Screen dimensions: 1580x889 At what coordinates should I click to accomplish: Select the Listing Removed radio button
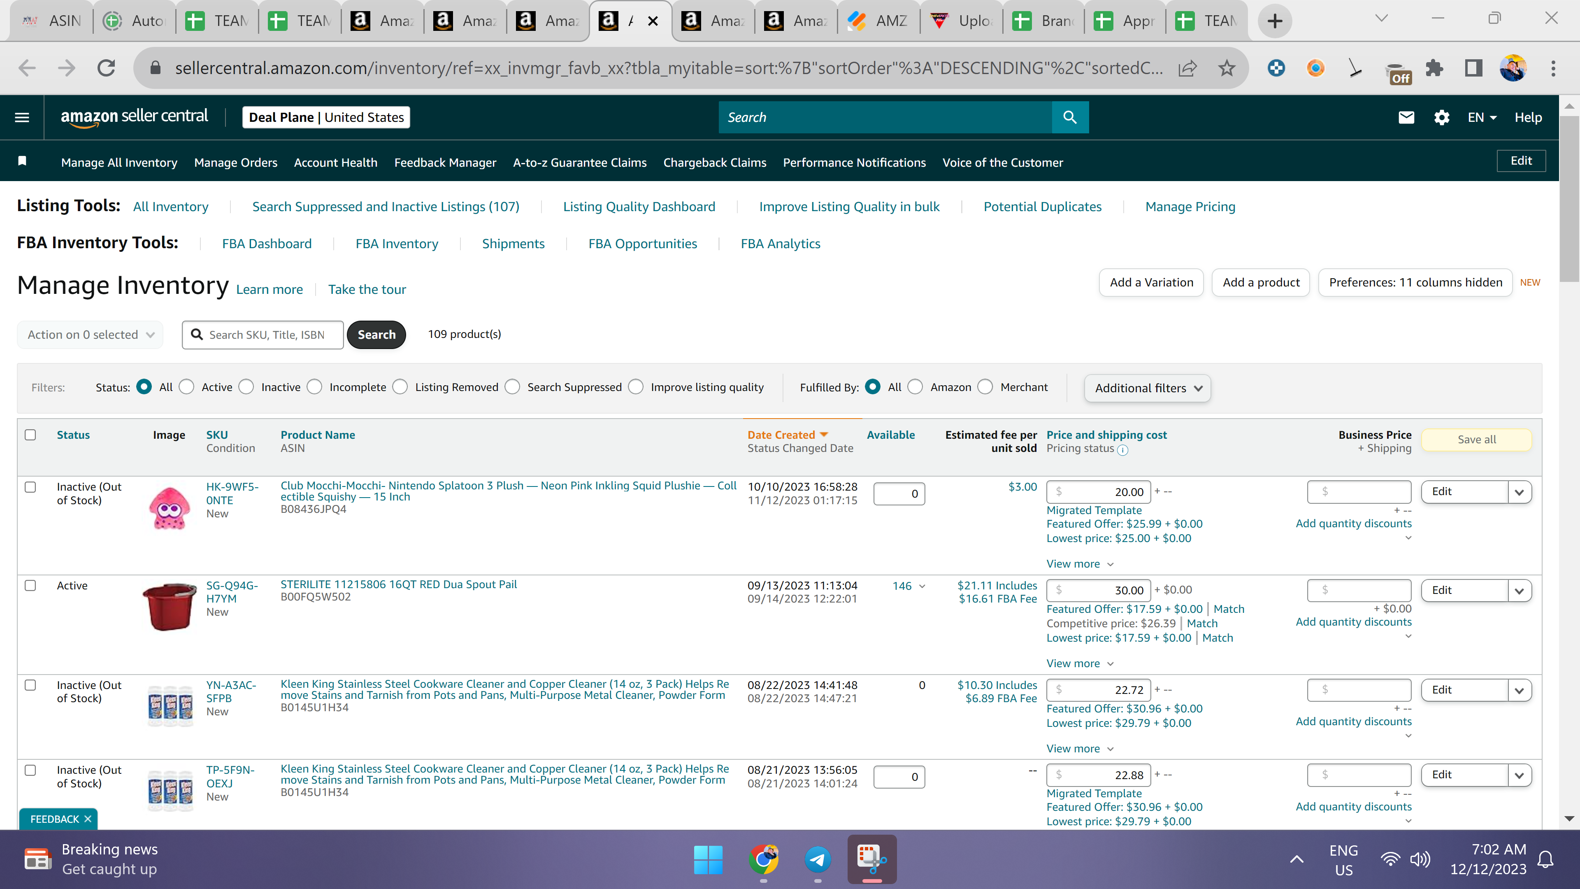[400, 387]
